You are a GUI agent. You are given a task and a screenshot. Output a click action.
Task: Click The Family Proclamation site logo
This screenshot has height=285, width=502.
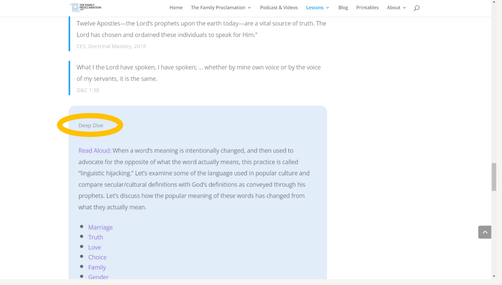point(86,7)
